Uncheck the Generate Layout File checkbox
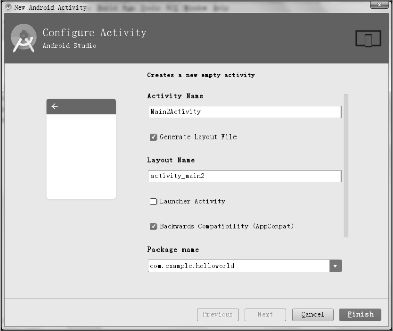393x331 pixels. [x=153, y=137]
